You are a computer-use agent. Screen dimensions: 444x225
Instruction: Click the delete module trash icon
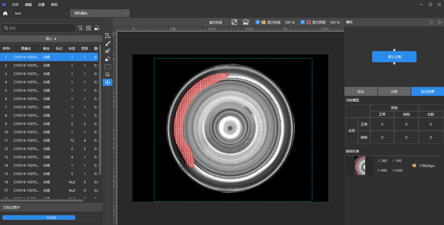click(x=431, y=22)
